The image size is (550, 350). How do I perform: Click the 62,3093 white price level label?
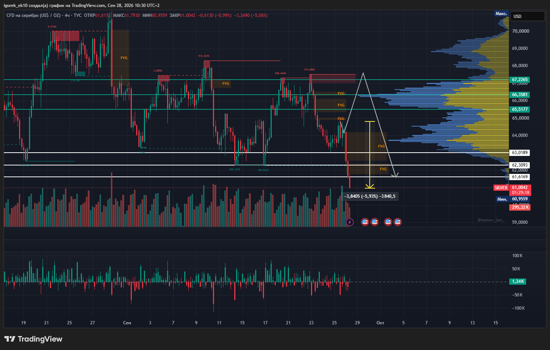click(520, 165)
